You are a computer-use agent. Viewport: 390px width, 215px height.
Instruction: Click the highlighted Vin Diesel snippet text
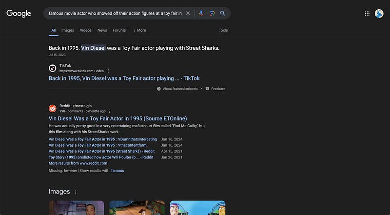[93, 48]
